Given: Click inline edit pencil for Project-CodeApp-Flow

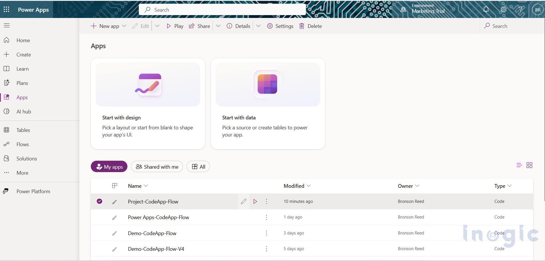Looking at the screenshot, I should pyautogui.click(x=244, y=201).
